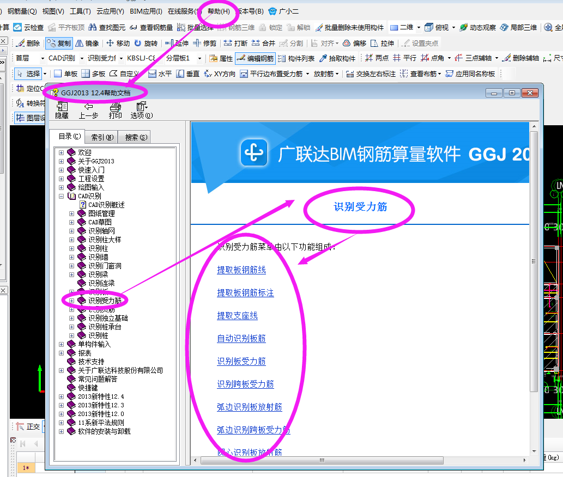
Task: Open the BIM应用(I) menu
Action: [x=146, y=11]
